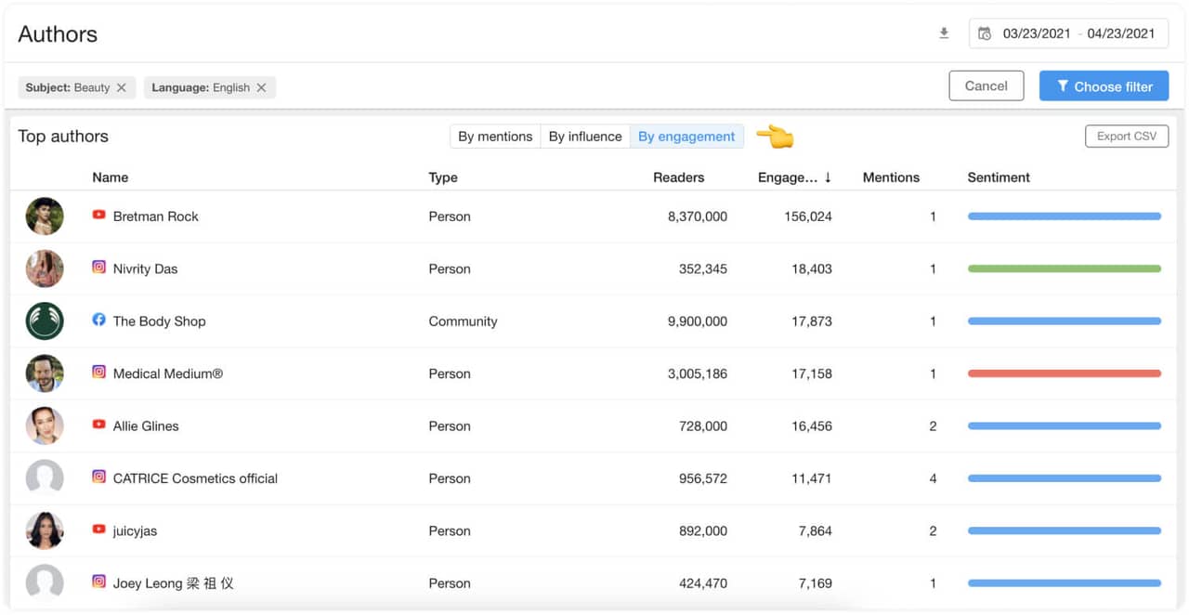Open the Type column header

[442, 177]
